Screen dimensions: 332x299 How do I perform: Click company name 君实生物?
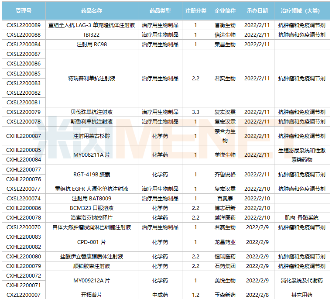(x=225, y=79)
